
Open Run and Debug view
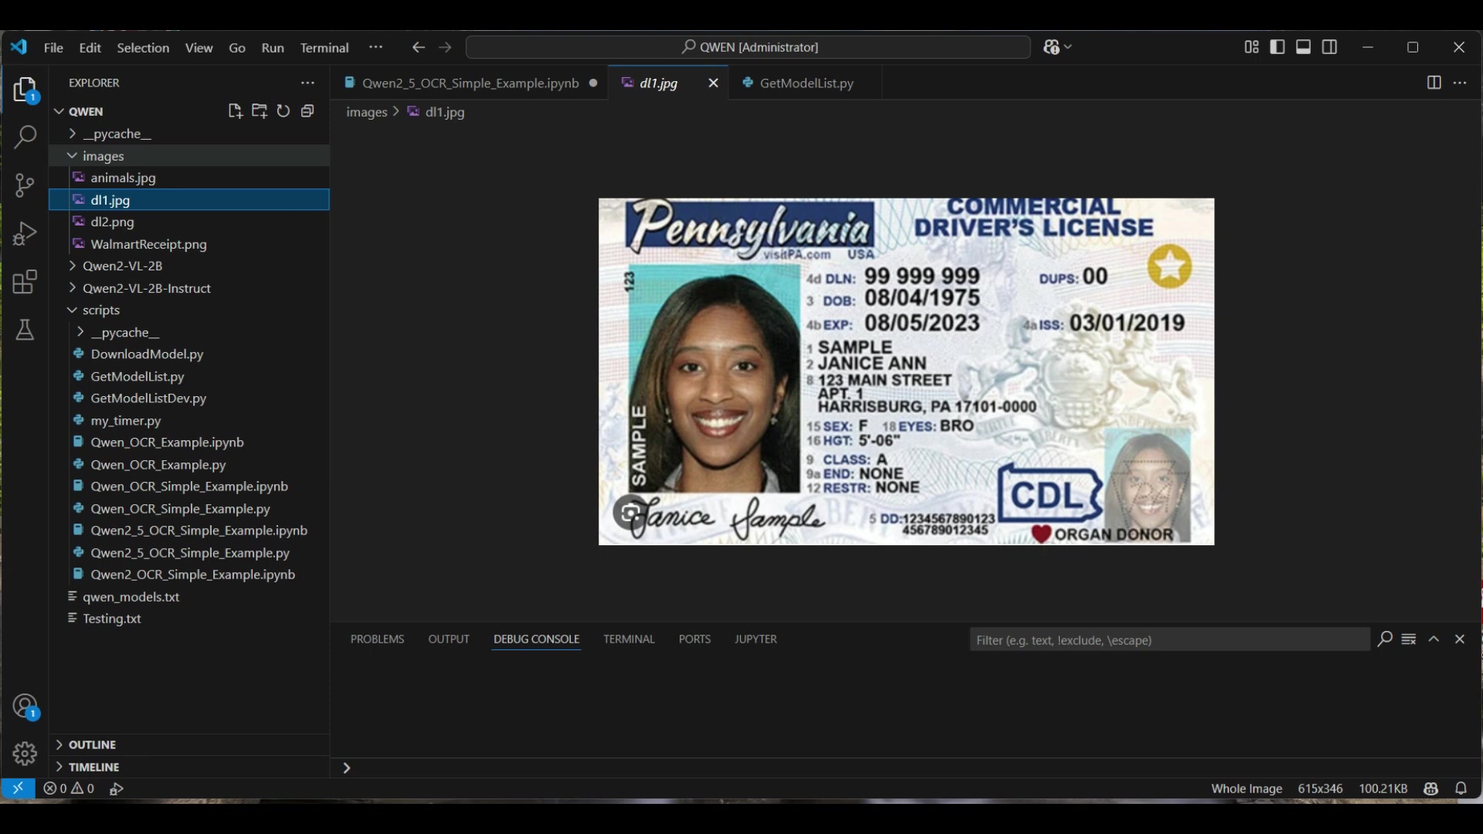click(x=25, y=233)
